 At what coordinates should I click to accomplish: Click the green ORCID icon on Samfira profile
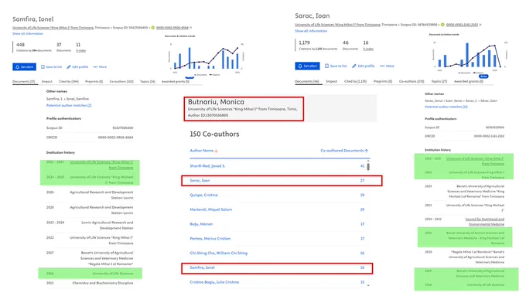[153, 28]
